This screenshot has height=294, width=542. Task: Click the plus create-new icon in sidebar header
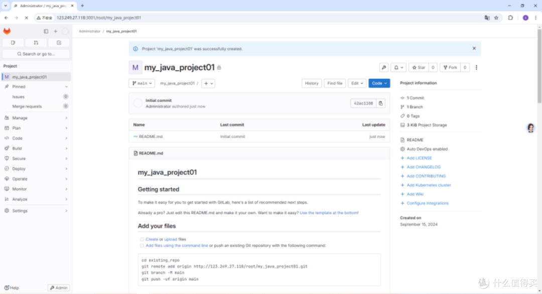pyautogui.click(x=56, y=32)
